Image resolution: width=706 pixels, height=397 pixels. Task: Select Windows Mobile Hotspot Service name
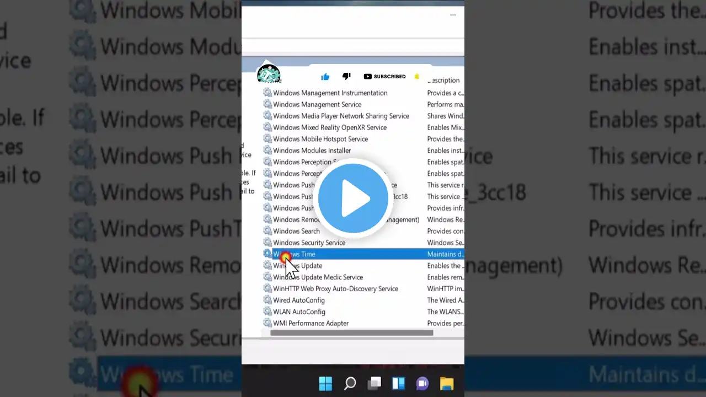tap(320, 140)
